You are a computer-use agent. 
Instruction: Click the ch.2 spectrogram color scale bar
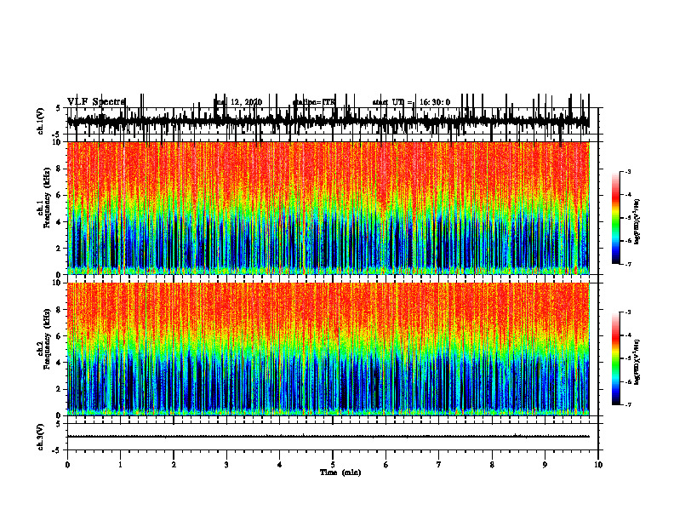615,358
